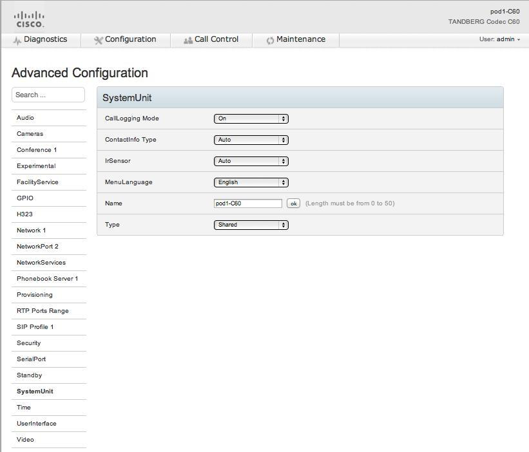Select SerialPort in the sidebar
529x452 pixels.
point(49,359)
